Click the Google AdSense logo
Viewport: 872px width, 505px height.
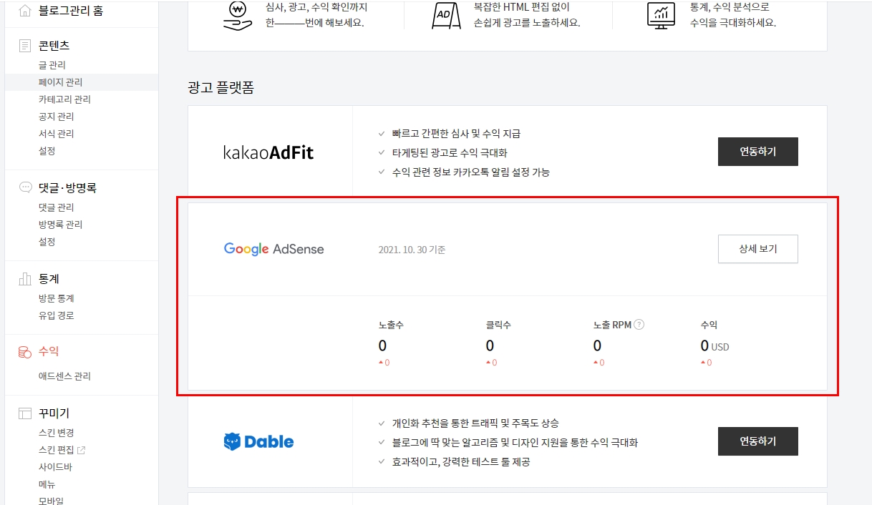274,249
